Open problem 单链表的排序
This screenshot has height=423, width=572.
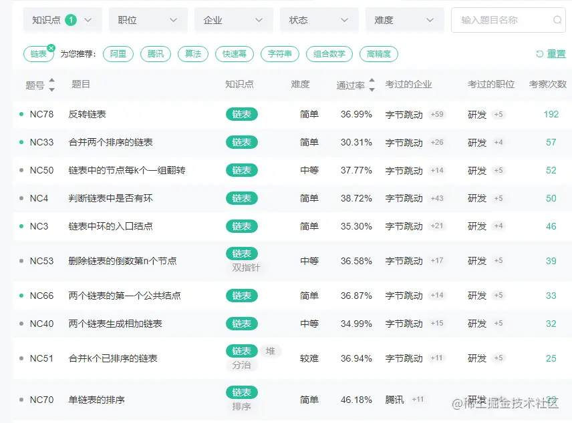pyautogui.click(x=97, y=400)
